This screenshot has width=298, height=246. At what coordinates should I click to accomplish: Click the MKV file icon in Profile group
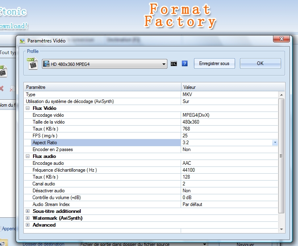click(x=32, y=63)
